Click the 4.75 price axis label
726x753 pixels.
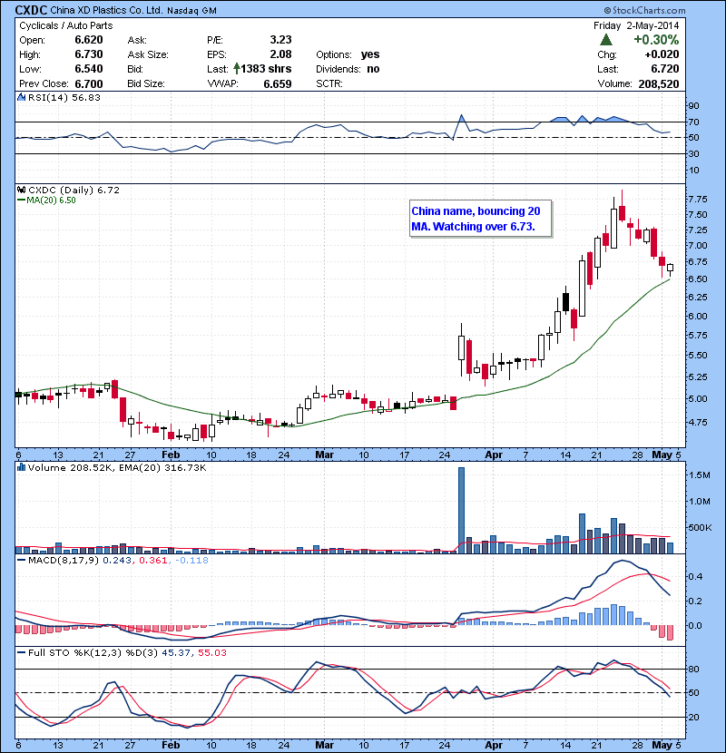698,423
